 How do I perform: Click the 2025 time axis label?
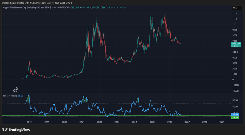pyautogui.click(x=152, y=122)
